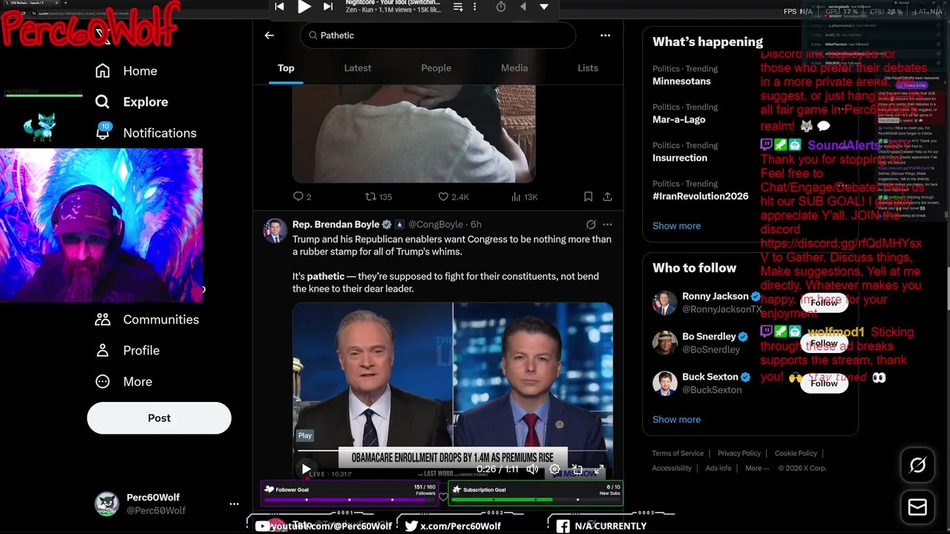
Task: Open the Notifications bell icon
Action: (102, 133)
